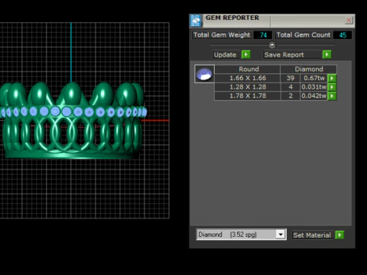
Task: Click the green arrow beside Save Report
Action: tap(326, 54)
